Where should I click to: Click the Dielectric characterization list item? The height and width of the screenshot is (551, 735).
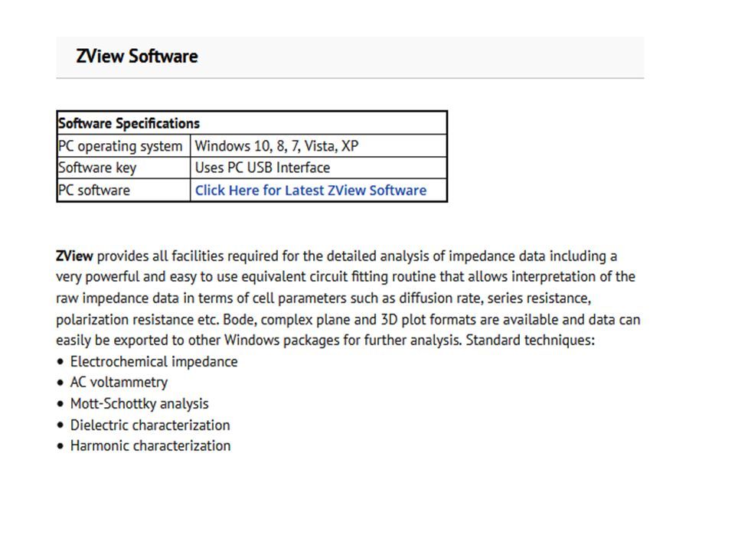[150, 425]
